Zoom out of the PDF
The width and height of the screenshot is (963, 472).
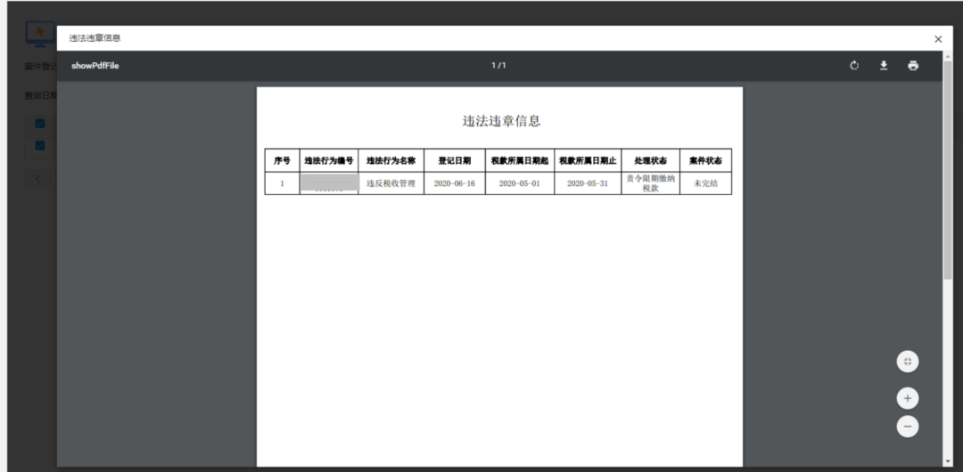(908, 426)
